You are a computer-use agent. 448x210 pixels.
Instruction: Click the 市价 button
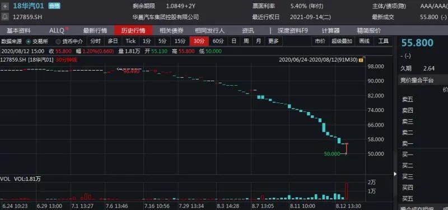(x=320, y=41)
